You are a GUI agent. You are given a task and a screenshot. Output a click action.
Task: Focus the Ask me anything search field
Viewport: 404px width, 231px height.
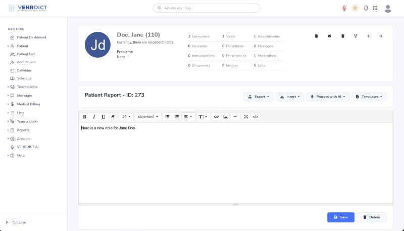(x=207, y=8)
